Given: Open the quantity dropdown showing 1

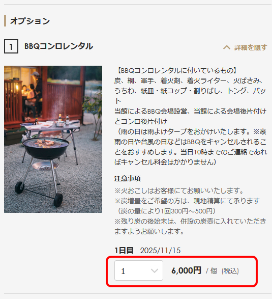Looking at the screenshot, I should point(139,270).
